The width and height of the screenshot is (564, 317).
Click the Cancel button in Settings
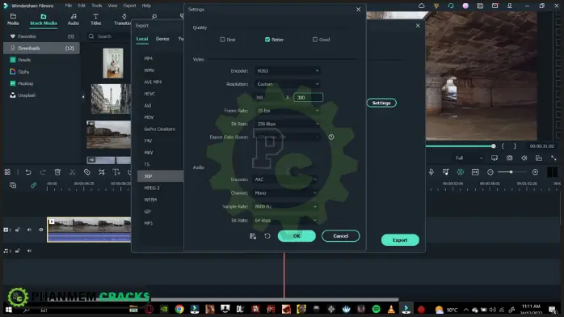(x=341, y=236)
